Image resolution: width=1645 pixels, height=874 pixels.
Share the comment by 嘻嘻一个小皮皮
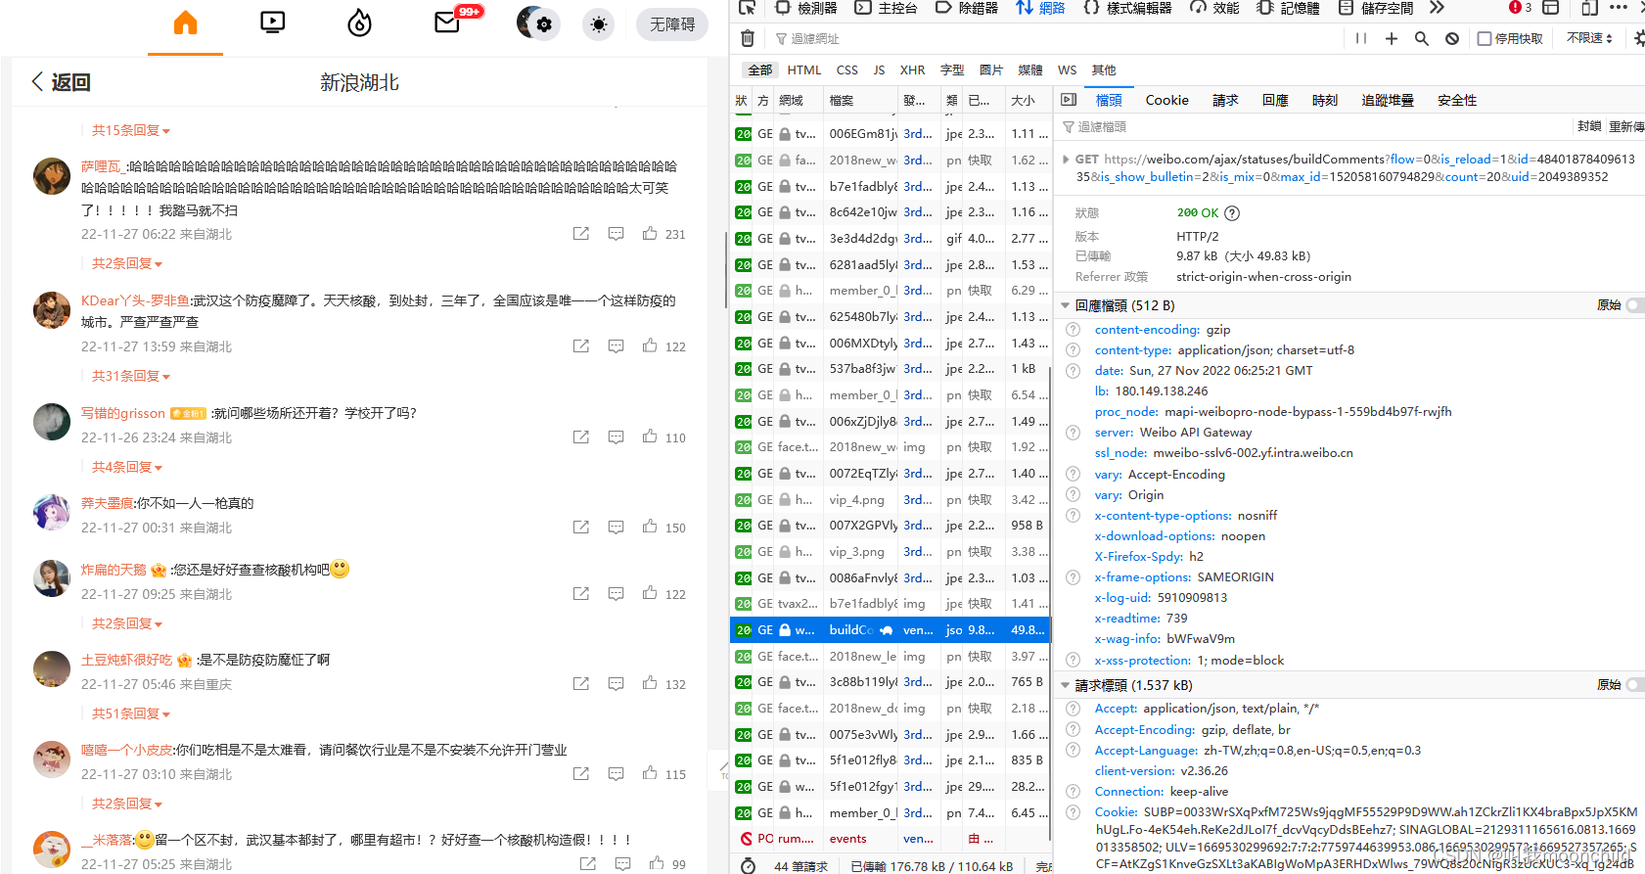(581, 773)
